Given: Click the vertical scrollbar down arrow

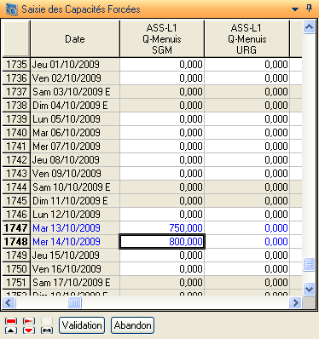Looking at the screenshot, I should tap(309, 290).
